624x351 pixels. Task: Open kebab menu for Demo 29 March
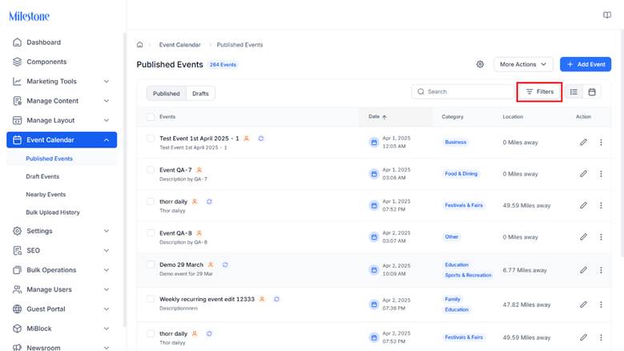click(x=601, y=270)
